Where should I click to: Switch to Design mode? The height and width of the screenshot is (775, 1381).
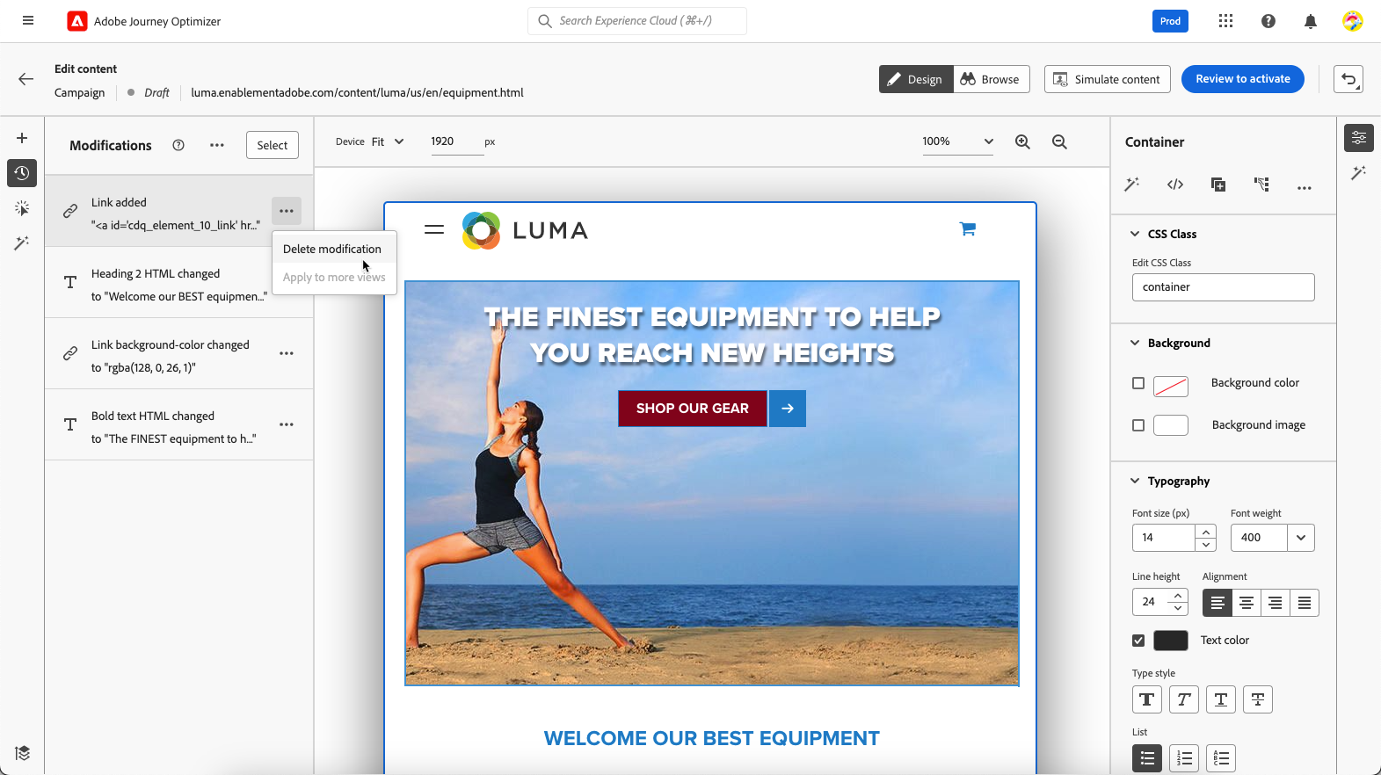916,79
